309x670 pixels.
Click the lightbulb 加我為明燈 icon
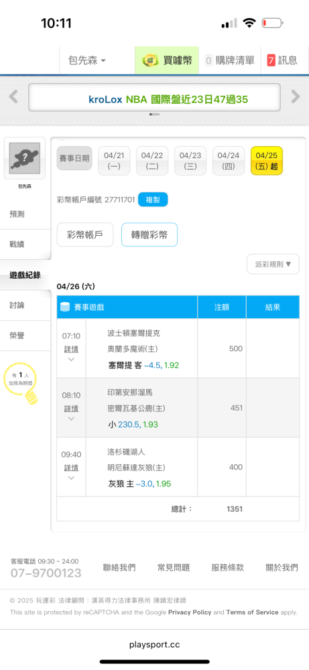click(x=20, y=385)
